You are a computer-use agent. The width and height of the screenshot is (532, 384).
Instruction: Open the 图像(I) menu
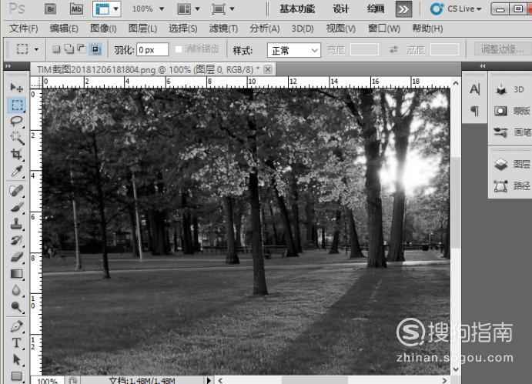(x=103, y=28)
